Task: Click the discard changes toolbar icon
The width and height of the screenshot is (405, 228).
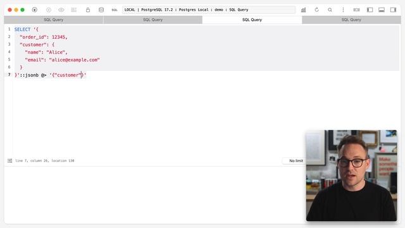Action: click(x=74, y=10)
